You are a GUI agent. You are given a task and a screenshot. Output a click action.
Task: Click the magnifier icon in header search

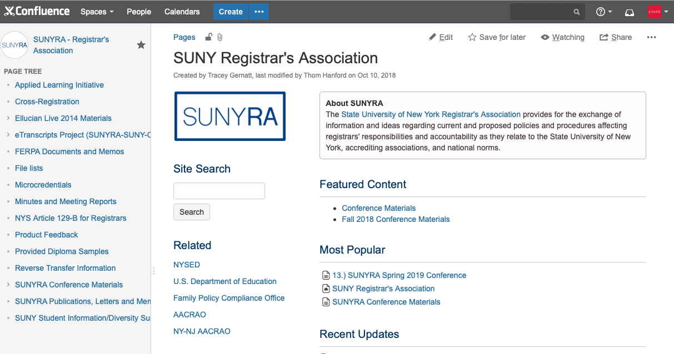click(577, 12)
